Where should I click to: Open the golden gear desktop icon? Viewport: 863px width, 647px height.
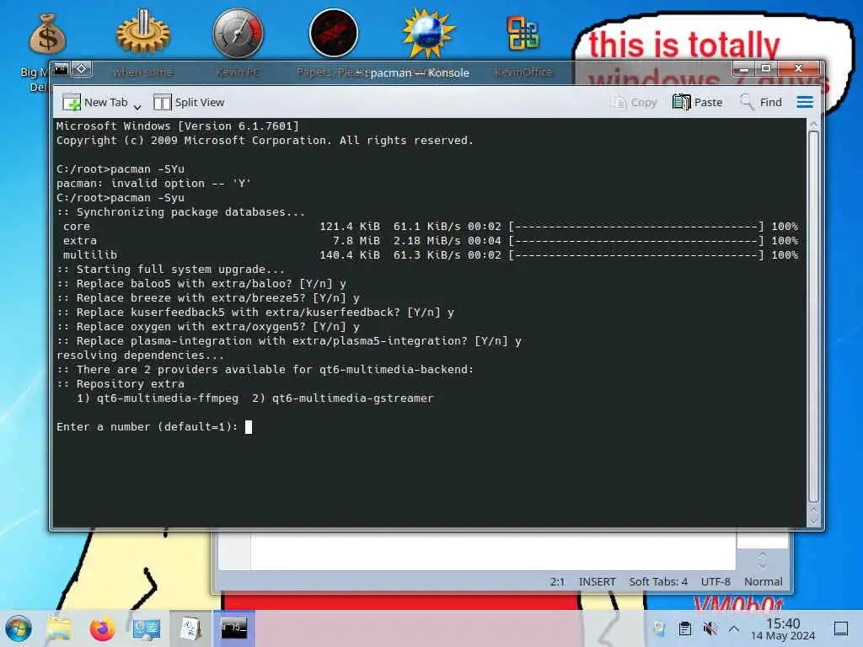click(143, 33)
